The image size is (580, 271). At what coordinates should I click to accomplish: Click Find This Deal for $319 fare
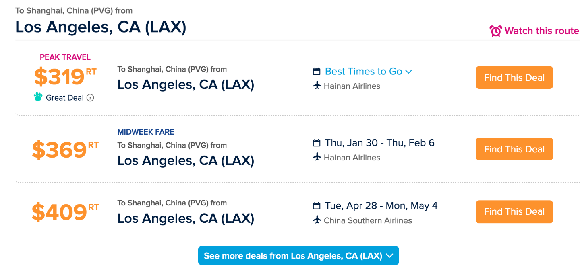point(514,78)
